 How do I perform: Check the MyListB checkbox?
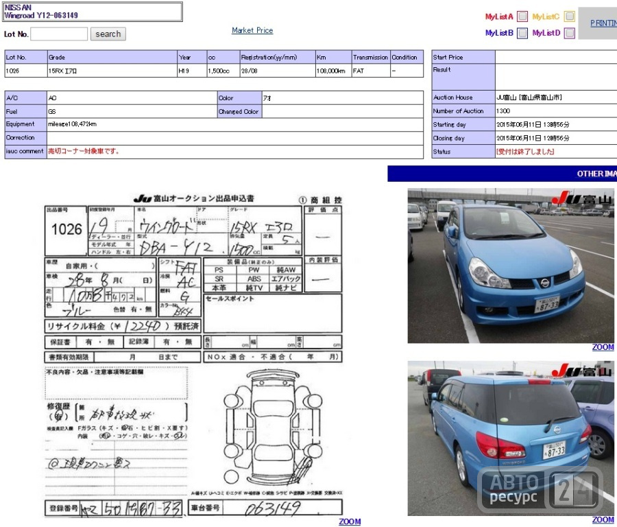[x=522, y=33]
